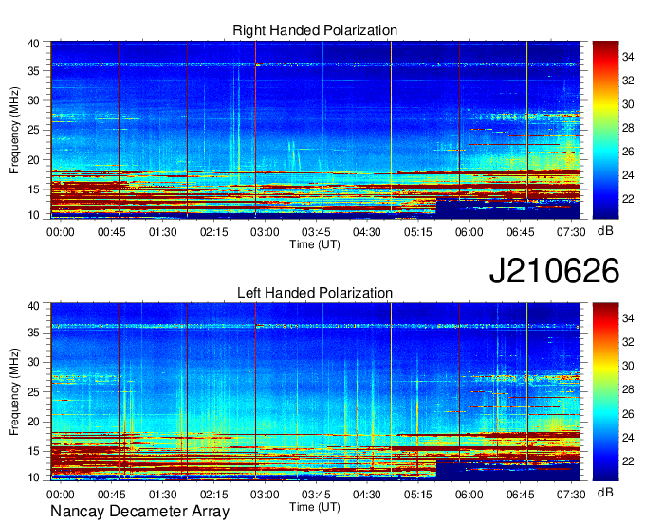
Task: Click Frequency (MHz) label of Right Handed plot
Action: (14, 130)
